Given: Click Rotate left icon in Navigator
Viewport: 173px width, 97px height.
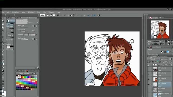Looking at the screenshot, I should point(161,44).
